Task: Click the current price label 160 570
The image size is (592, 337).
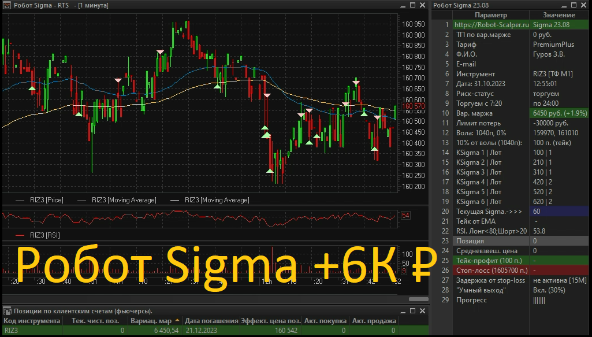Action: [x=414, y=106]
